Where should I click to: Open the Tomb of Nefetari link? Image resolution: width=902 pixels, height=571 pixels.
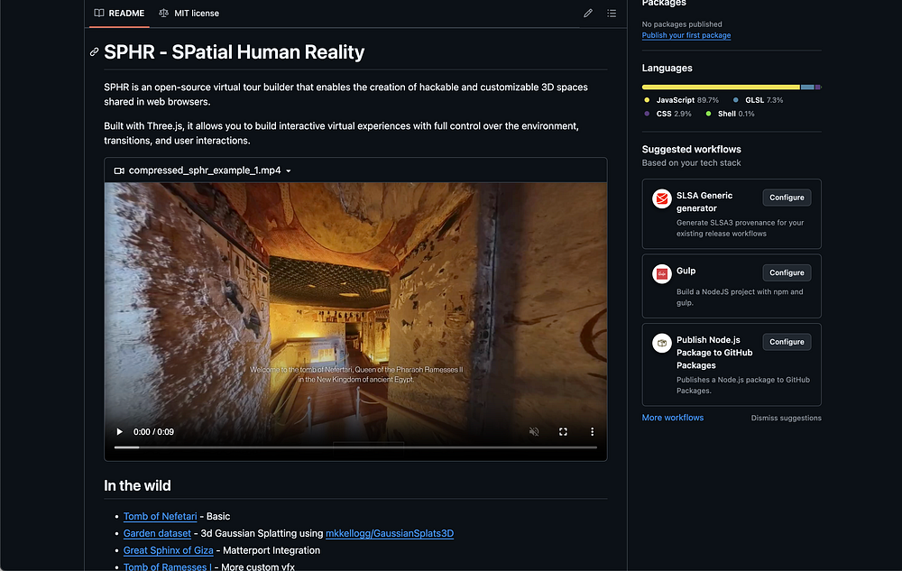click(x=160, y=516)
